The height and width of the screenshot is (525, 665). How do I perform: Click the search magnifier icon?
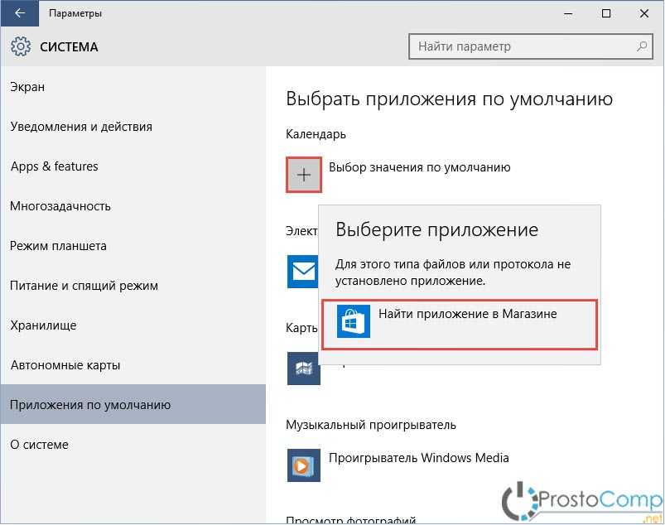[x=640, y=46]
